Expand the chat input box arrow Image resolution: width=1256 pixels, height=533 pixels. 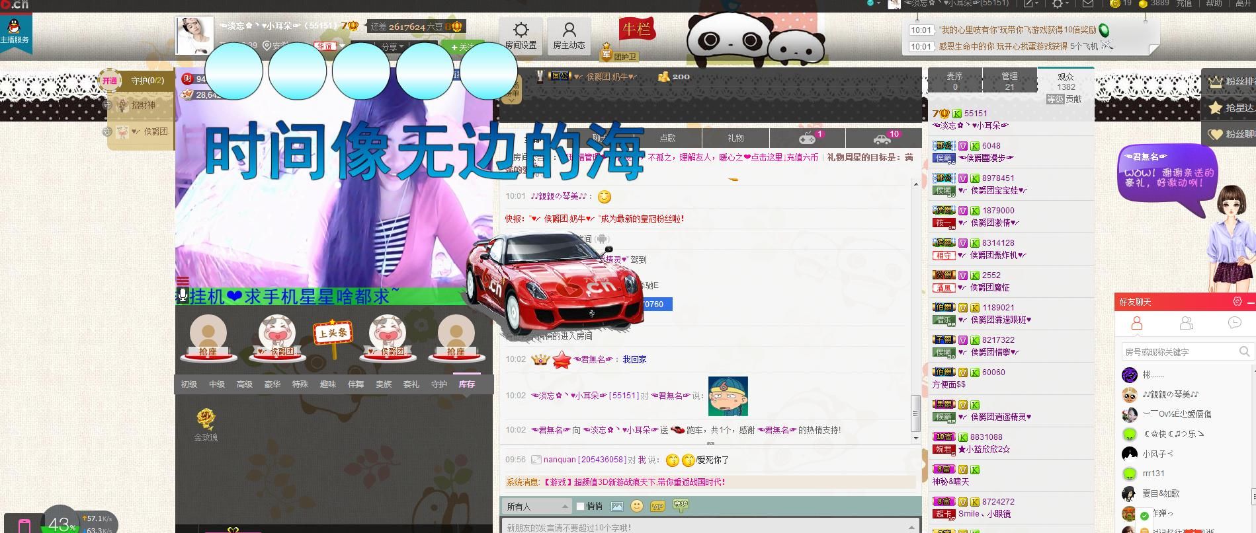912,526
